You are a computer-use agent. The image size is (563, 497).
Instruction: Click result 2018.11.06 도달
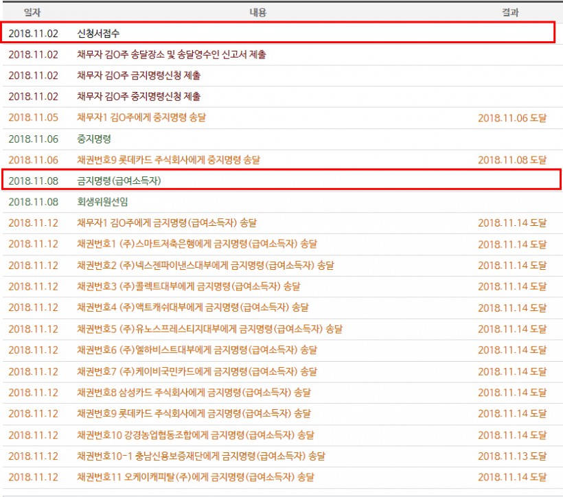point(512,118)
